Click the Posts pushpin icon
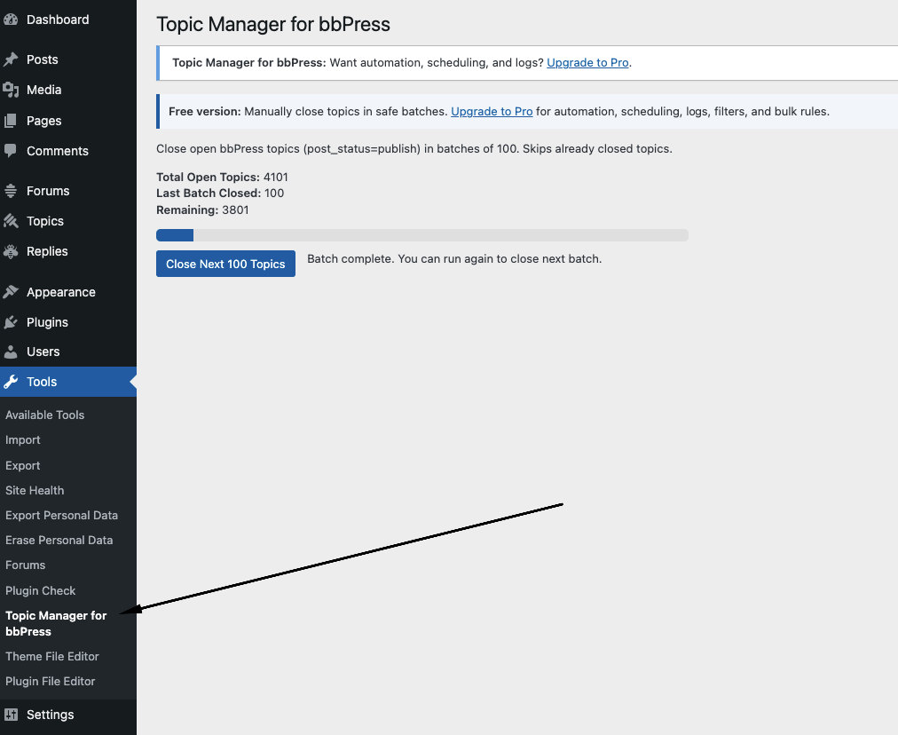This screenshot has height=735, width=898. [x=11, y=59]
